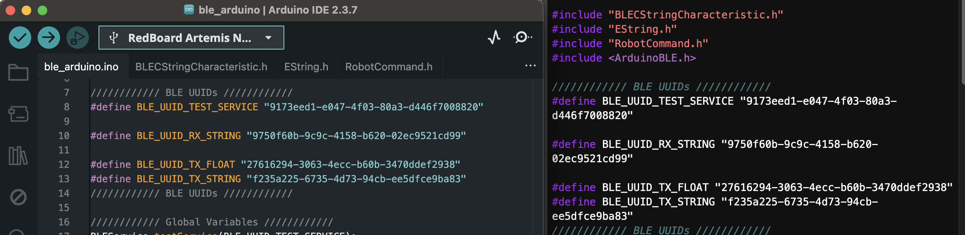The width and height of the screenshot is (965, 235).
Task: Click line number 12 in the gutter
Action: coord(64,165)
